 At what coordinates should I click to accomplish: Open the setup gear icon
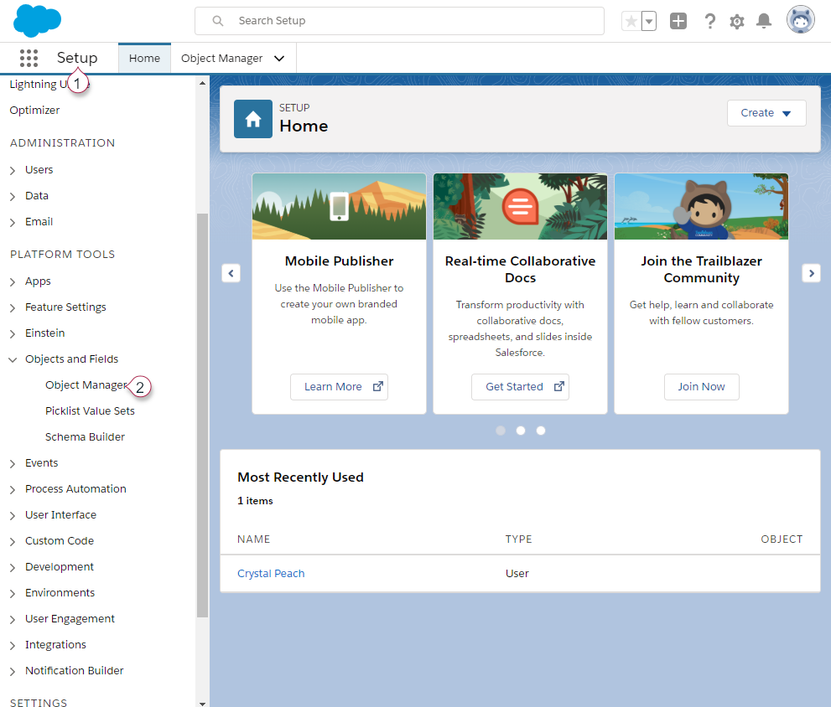coord(737,21)
